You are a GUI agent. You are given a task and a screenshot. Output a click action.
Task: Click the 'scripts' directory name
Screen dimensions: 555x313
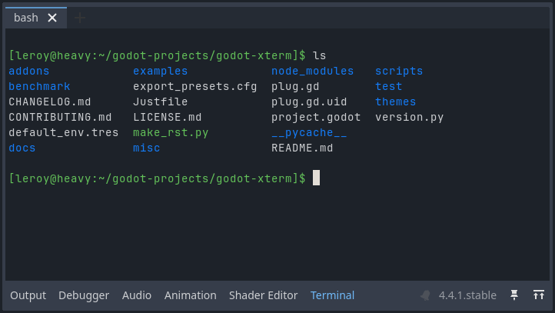(x=399, y=72)
